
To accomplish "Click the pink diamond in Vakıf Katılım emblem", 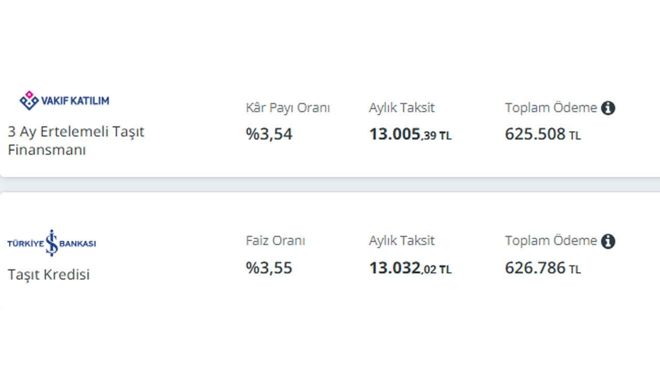I will [x=29, y=95].
